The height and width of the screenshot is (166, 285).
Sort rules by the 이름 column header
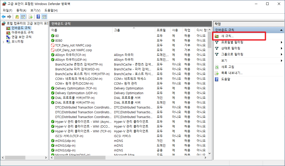[81, 30]
